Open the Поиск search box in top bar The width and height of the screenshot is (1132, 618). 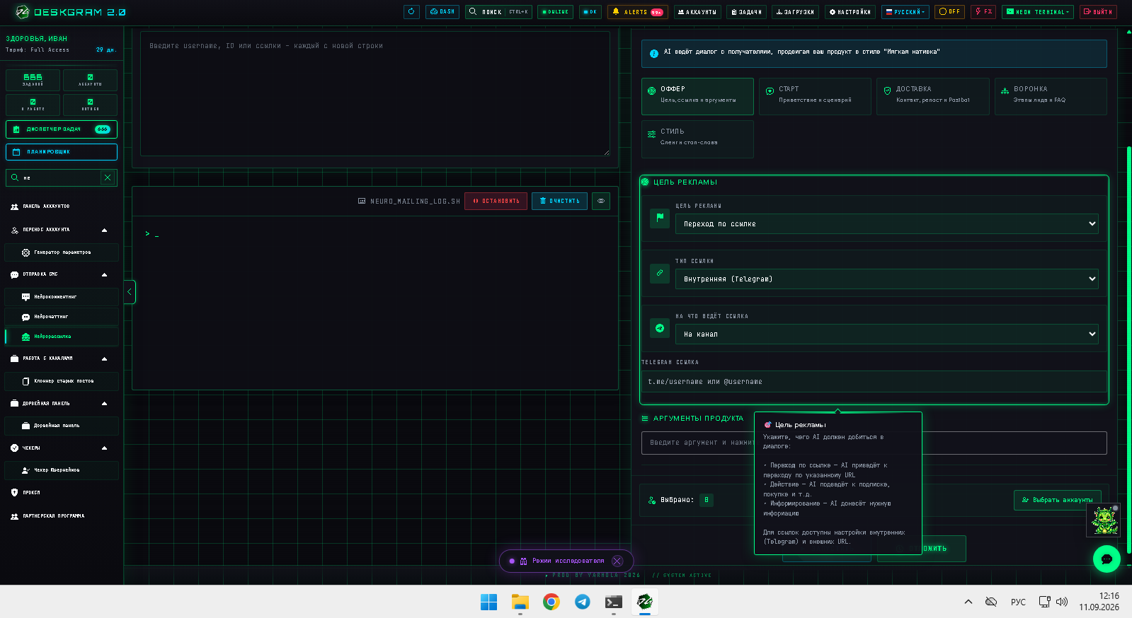click(x=498, y=12)
